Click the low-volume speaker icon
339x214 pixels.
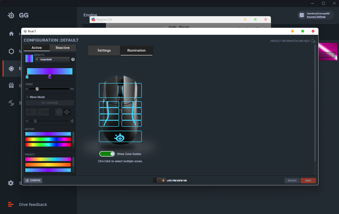point(27,121)
